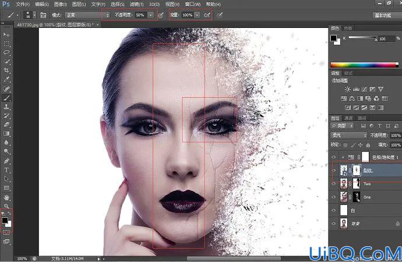Open the 帮助(H) menu
Image resolution: width=402 pixels, height=262 pixels.
tap(214, 4)
